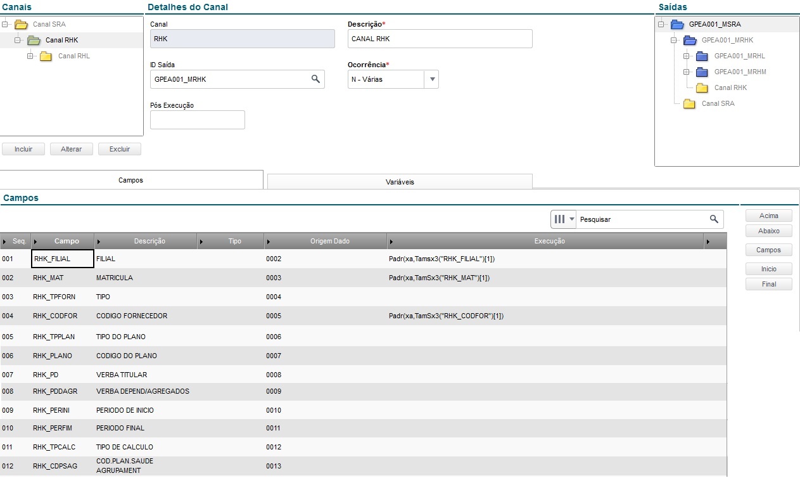Viewport: 800px width, 478px height.
Task: Click the Abaixo button
Action: 768,231
